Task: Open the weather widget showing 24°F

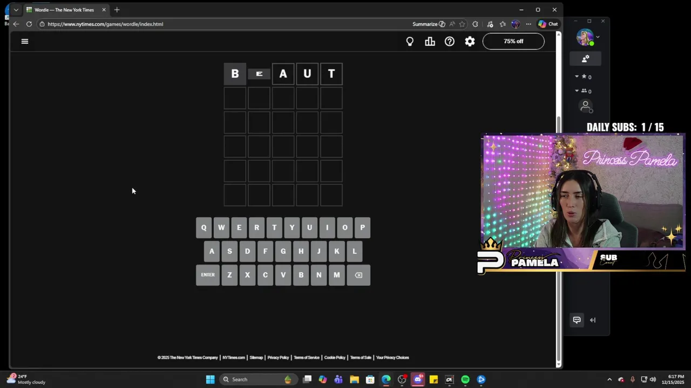Action: click(x=27, y=379)
